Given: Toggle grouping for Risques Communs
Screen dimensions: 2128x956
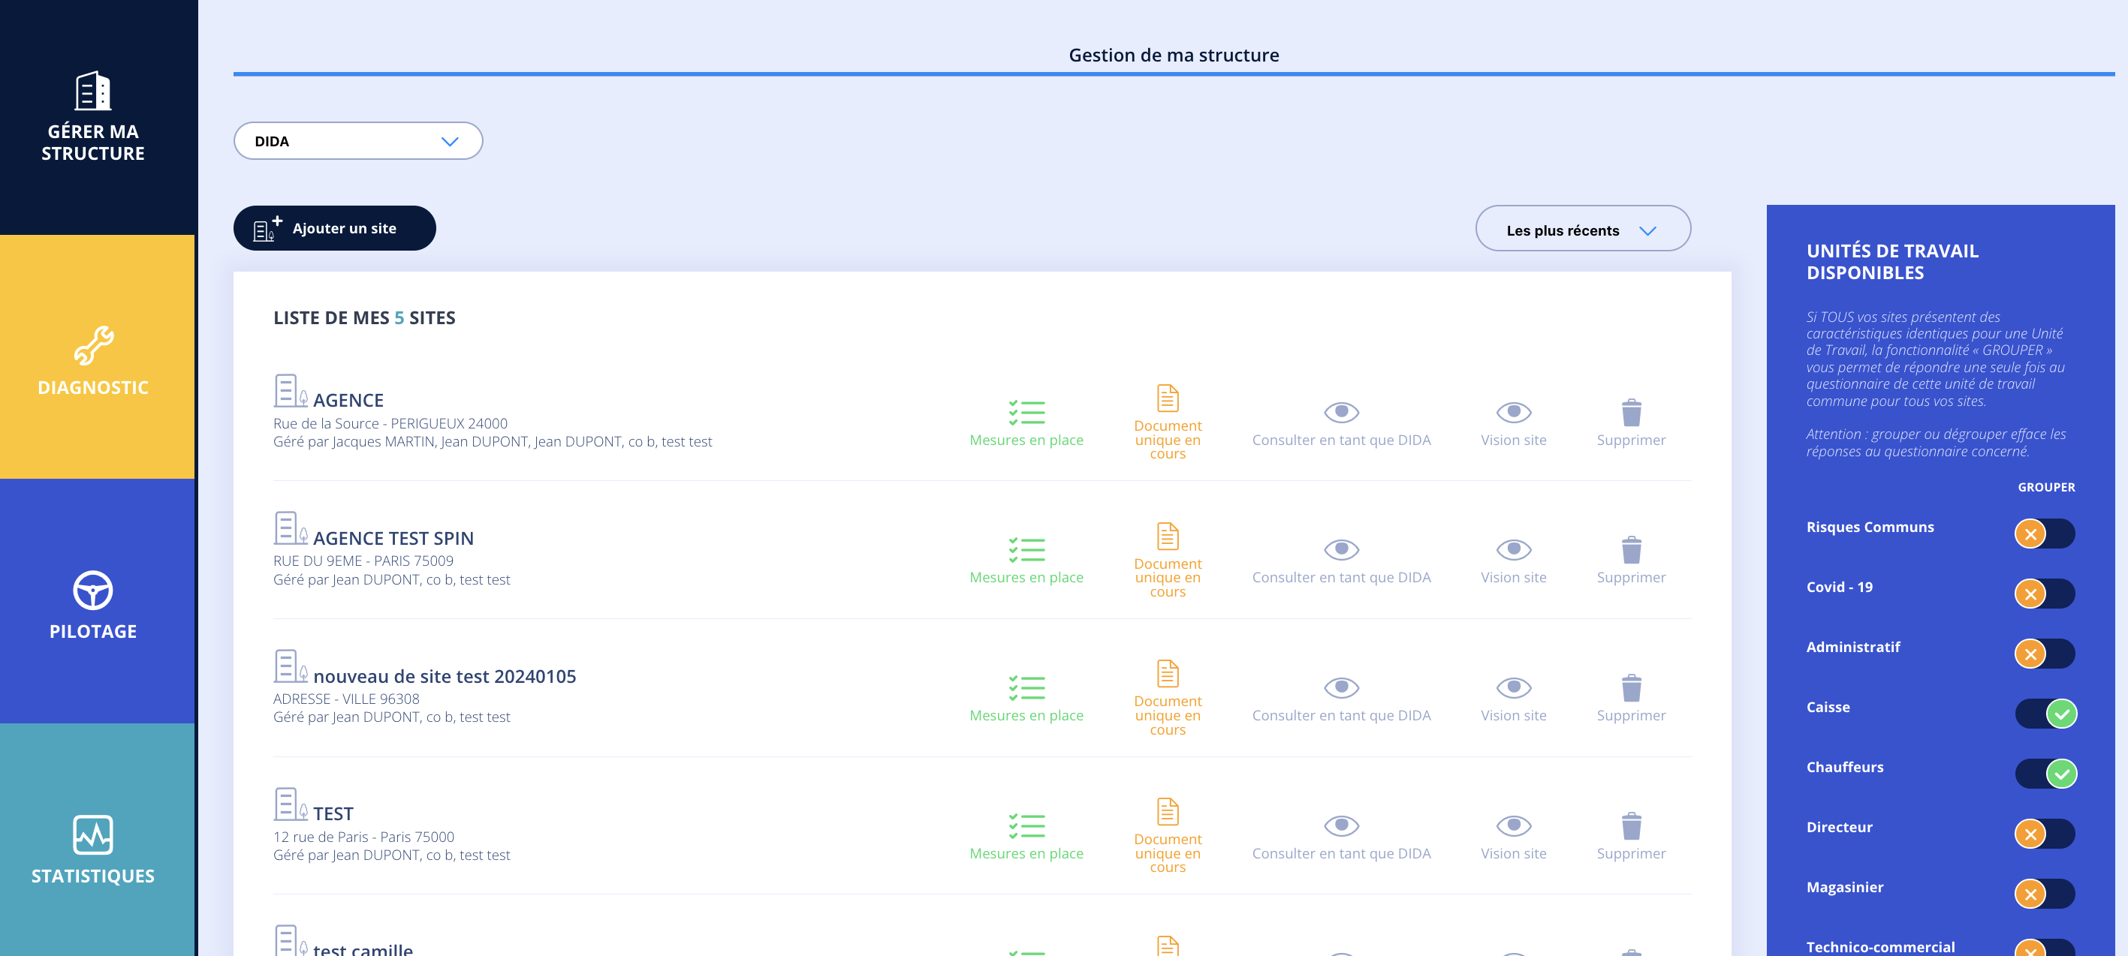Looking at the screenshot, I should tap(2045, 534).
